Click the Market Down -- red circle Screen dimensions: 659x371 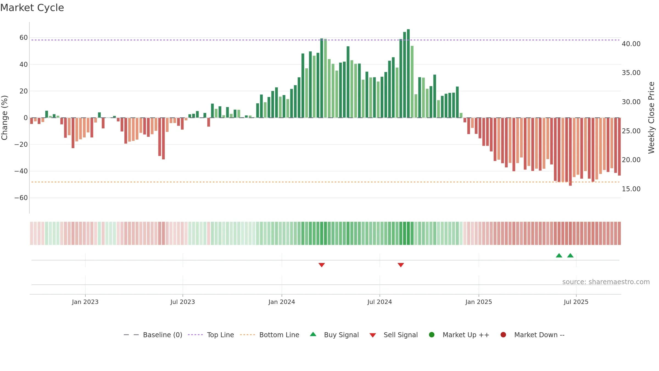503,335
